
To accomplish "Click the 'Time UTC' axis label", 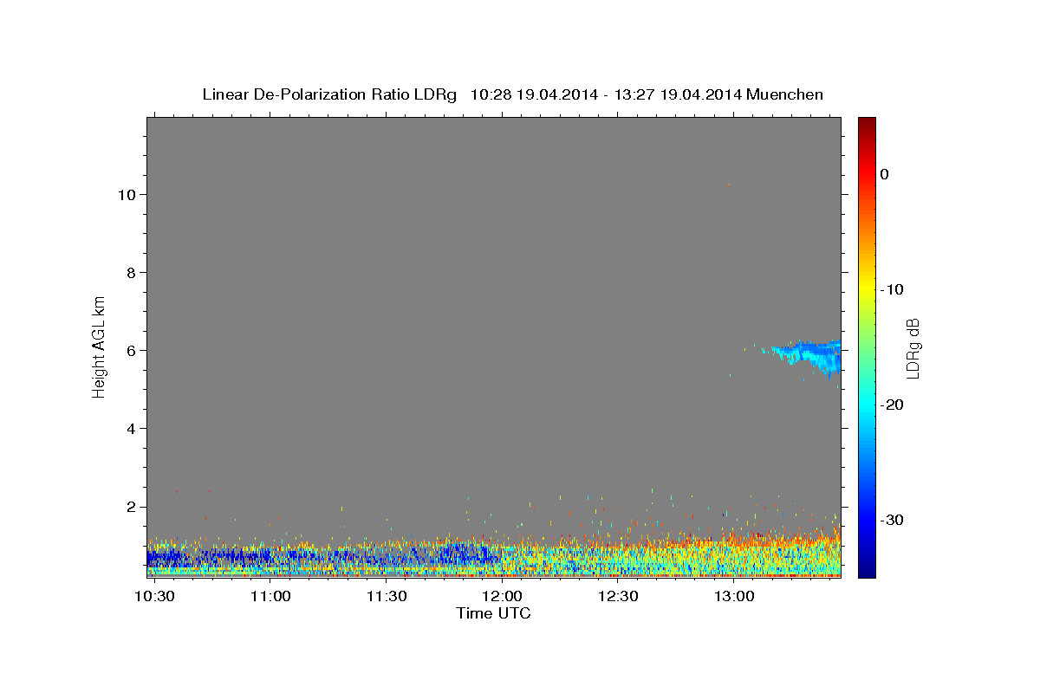I will point(493,613).
